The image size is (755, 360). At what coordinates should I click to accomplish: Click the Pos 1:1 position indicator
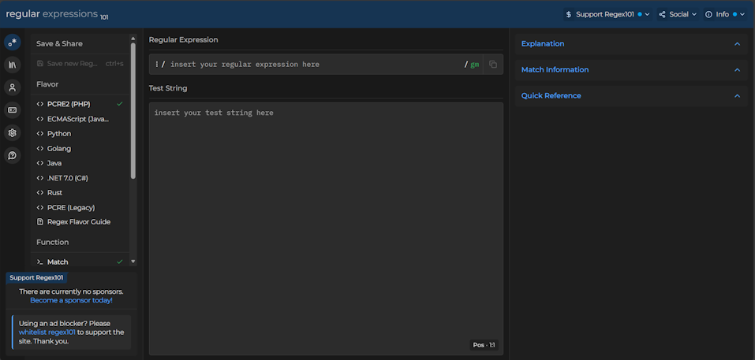(x=484, y=345)
